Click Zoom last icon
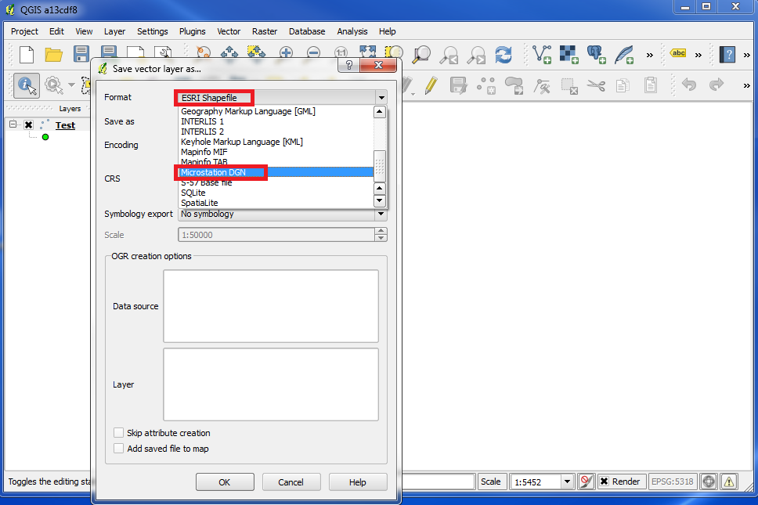Image resolution: width=758 pixels, height=505 pixels. 449,55
